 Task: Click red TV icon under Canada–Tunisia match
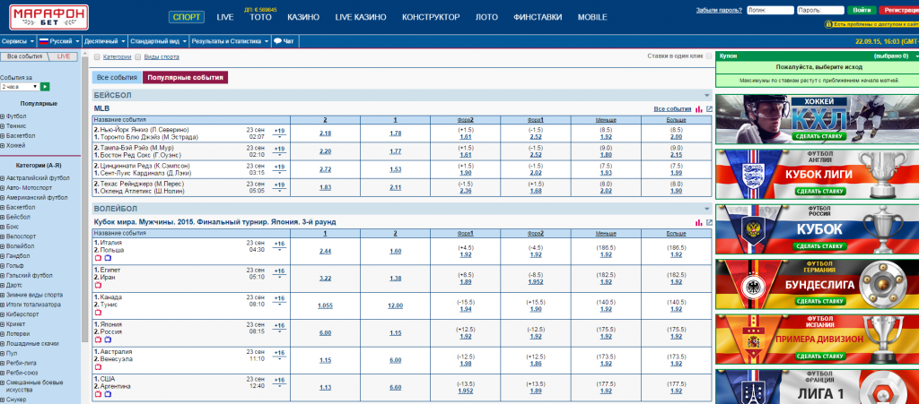pyautogui.click(x=98, y=313)
